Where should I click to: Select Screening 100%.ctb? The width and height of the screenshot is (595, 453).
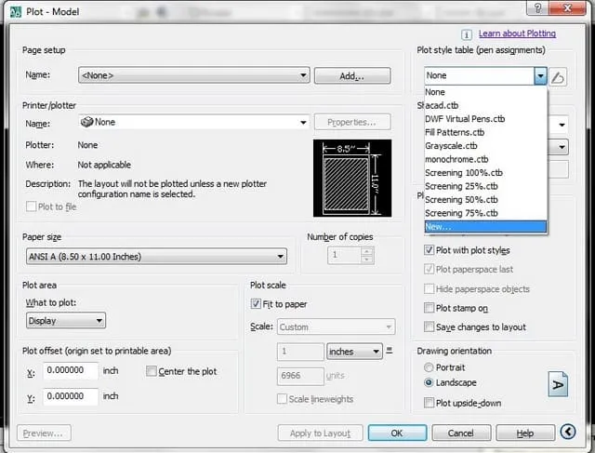pos(485,173)
